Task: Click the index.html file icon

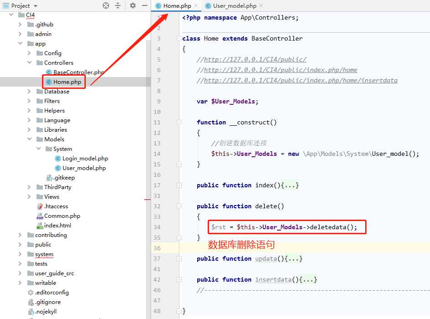Action: point(40,226)
